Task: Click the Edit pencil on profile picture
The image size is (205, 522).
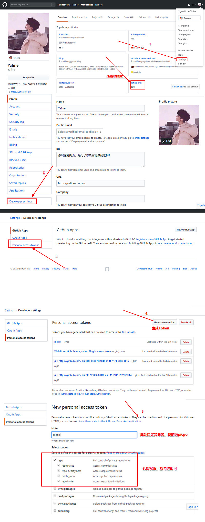Action: pyautogui.click(x=167, y=141)
